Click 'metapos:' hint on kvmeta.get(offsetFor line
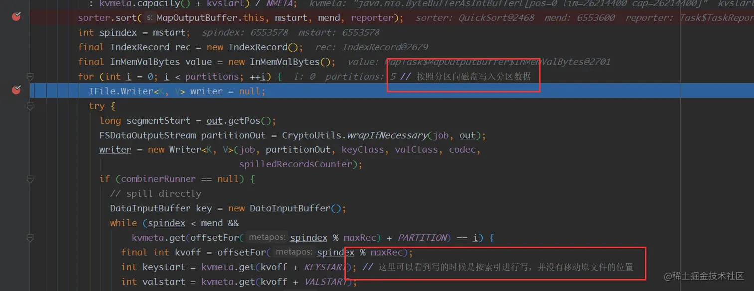This screenshot has width=754, height=291. click(x=267, y=238)
